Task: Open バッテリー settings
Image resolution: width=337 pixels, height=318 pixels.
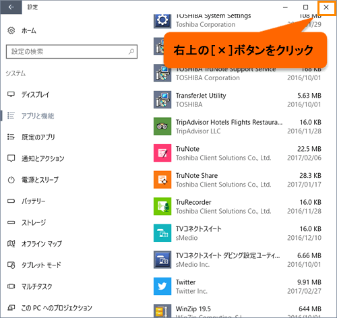Action: click(x=34, y=201)
